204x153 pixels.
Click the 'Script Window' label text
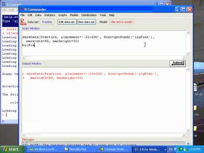click(x=31, y=28)
